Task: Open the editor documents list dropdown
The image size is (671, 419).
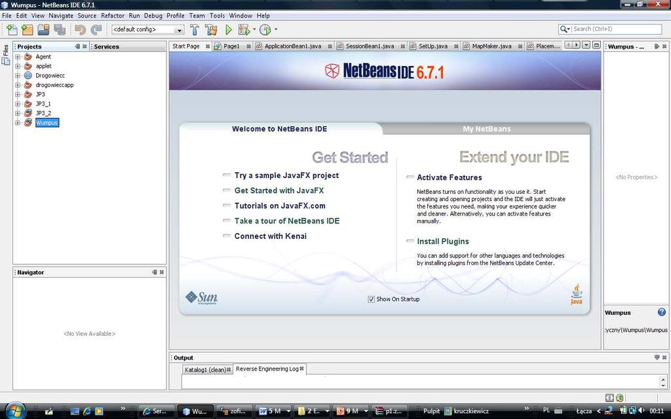Action: (586, 45)
